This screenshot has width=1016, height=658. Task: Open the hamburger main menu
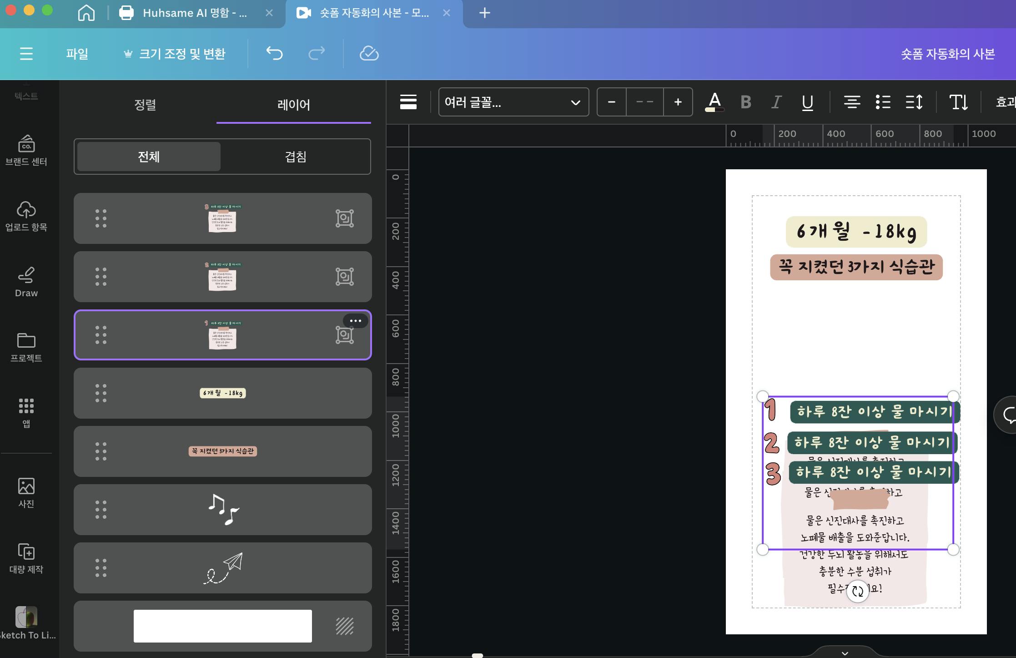point(26,54)
